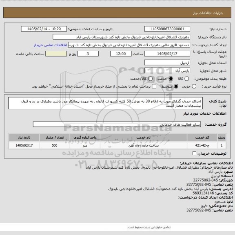
Task: Click the announcement date field 1405/02/14 - 10:29
Action: pyautogui.click(x=44, y=29)
